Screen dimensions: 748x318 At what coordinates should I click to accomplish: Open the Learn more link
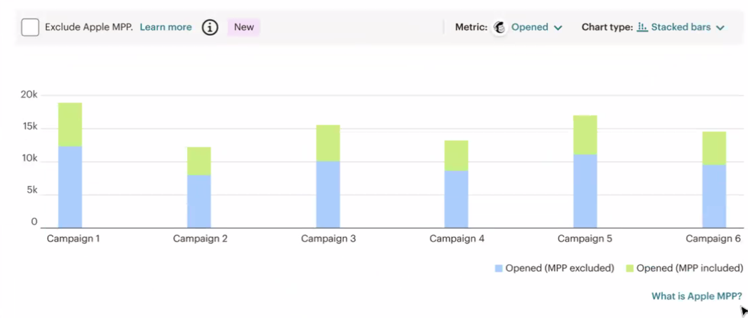pyautogui.click(x=165, y=27)
